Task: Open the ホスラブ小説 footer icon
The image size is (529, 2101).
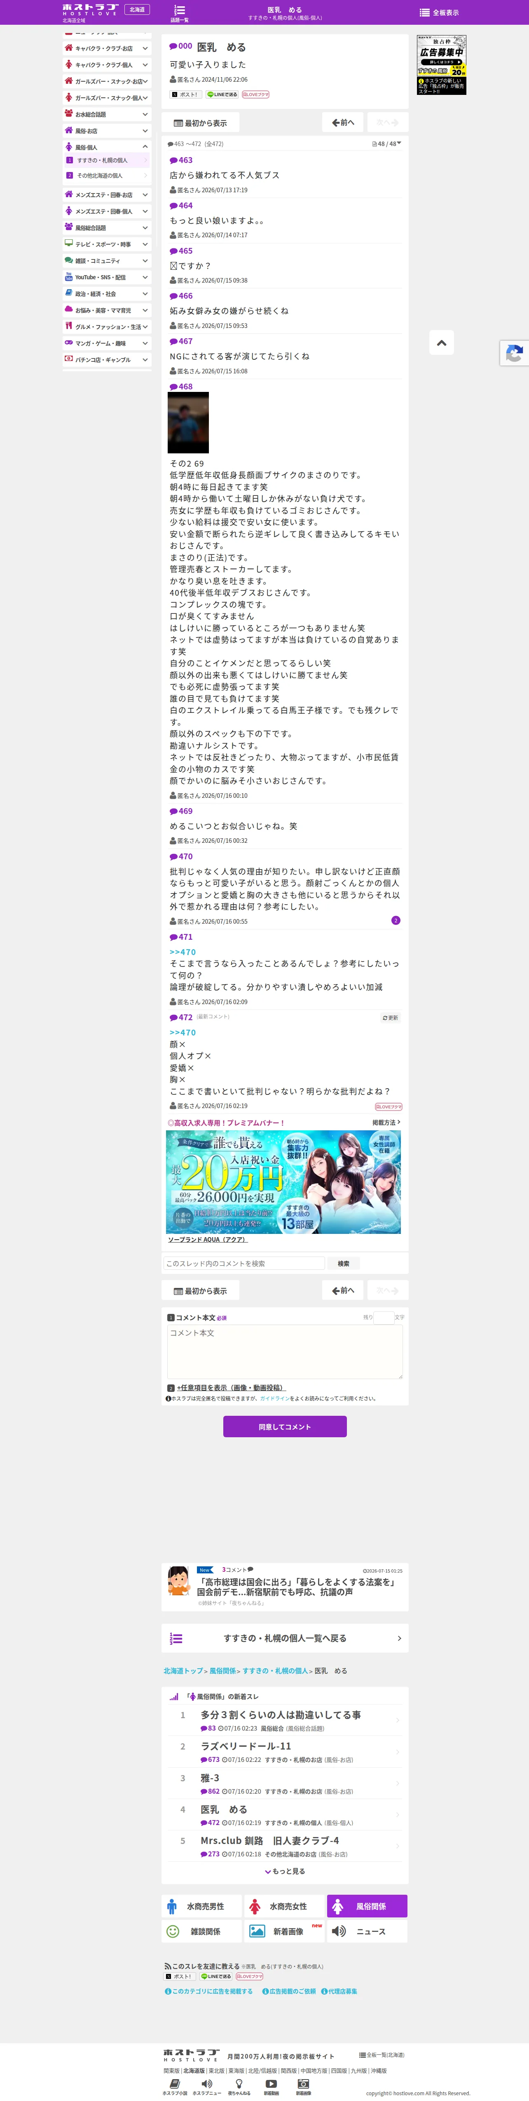Action: [174, 2087]
